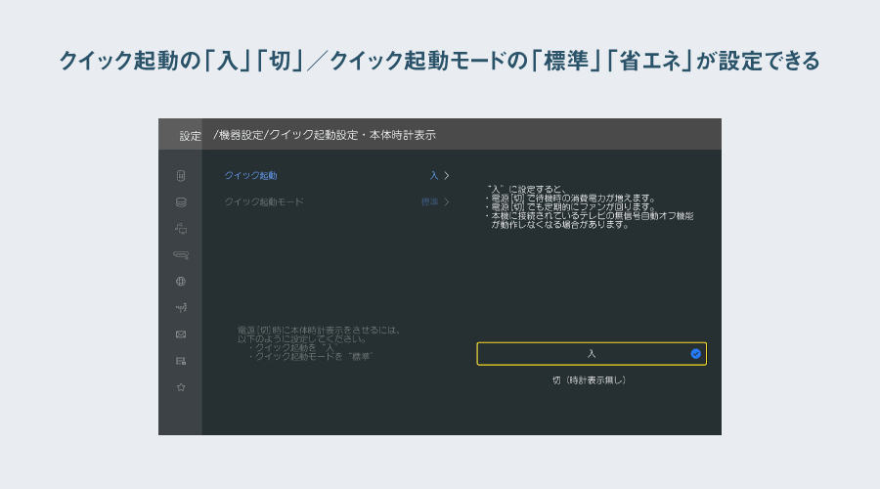Click the blue checkmark on 入 option
The image size is (880, 489).
[x=695, y=354]
